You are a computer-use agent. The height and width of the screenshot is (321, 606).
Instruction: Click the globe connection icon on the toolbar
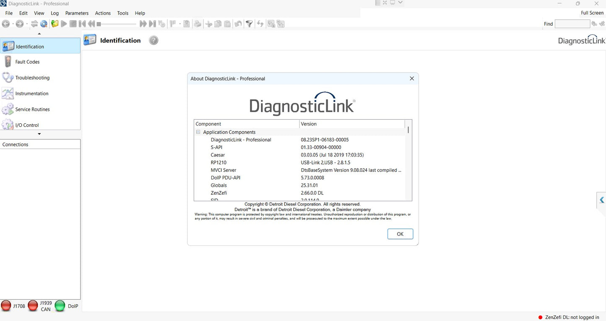(x=44, y=23)
